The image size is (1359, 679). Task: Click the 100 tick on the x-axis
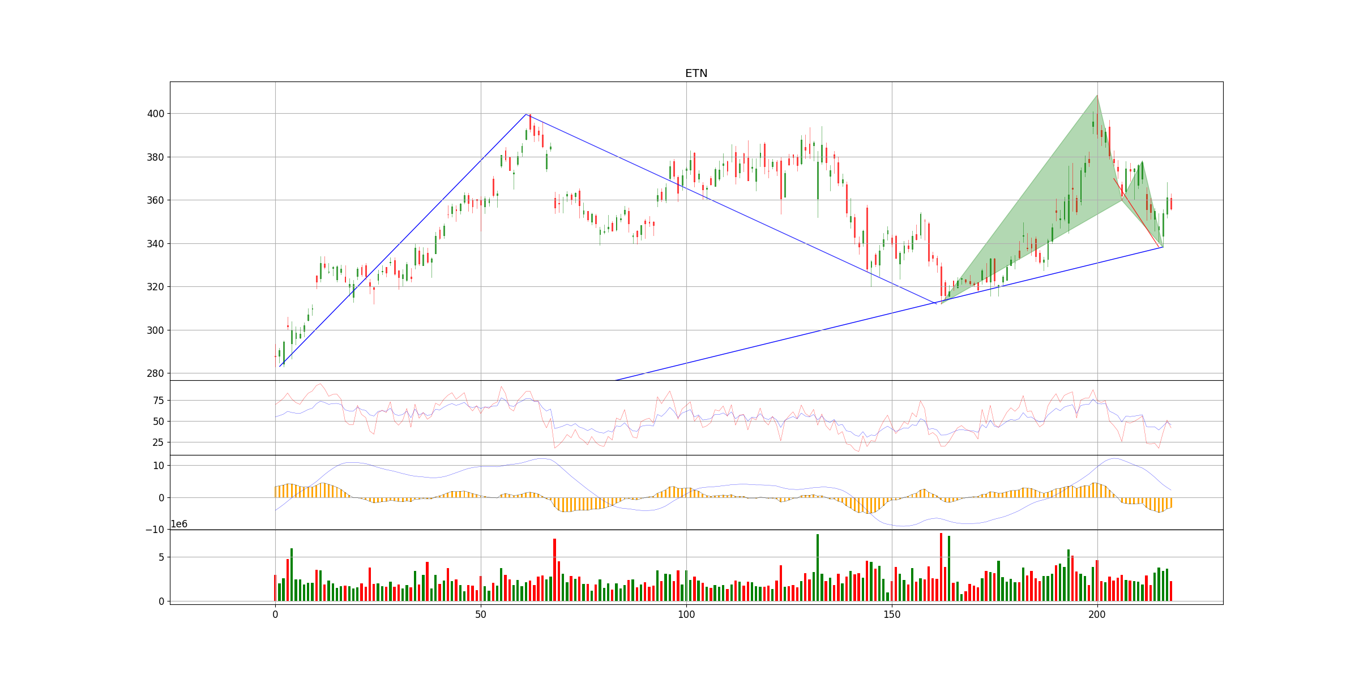[x=686, y=614]
